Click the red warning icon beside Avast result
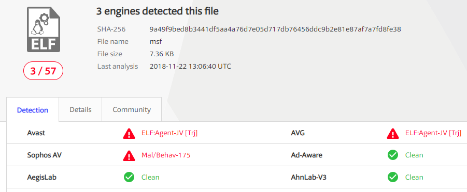 129,134
